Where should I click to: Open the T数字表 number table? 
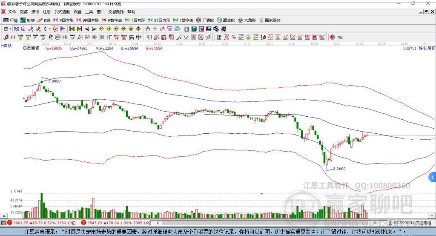[183, 20]
